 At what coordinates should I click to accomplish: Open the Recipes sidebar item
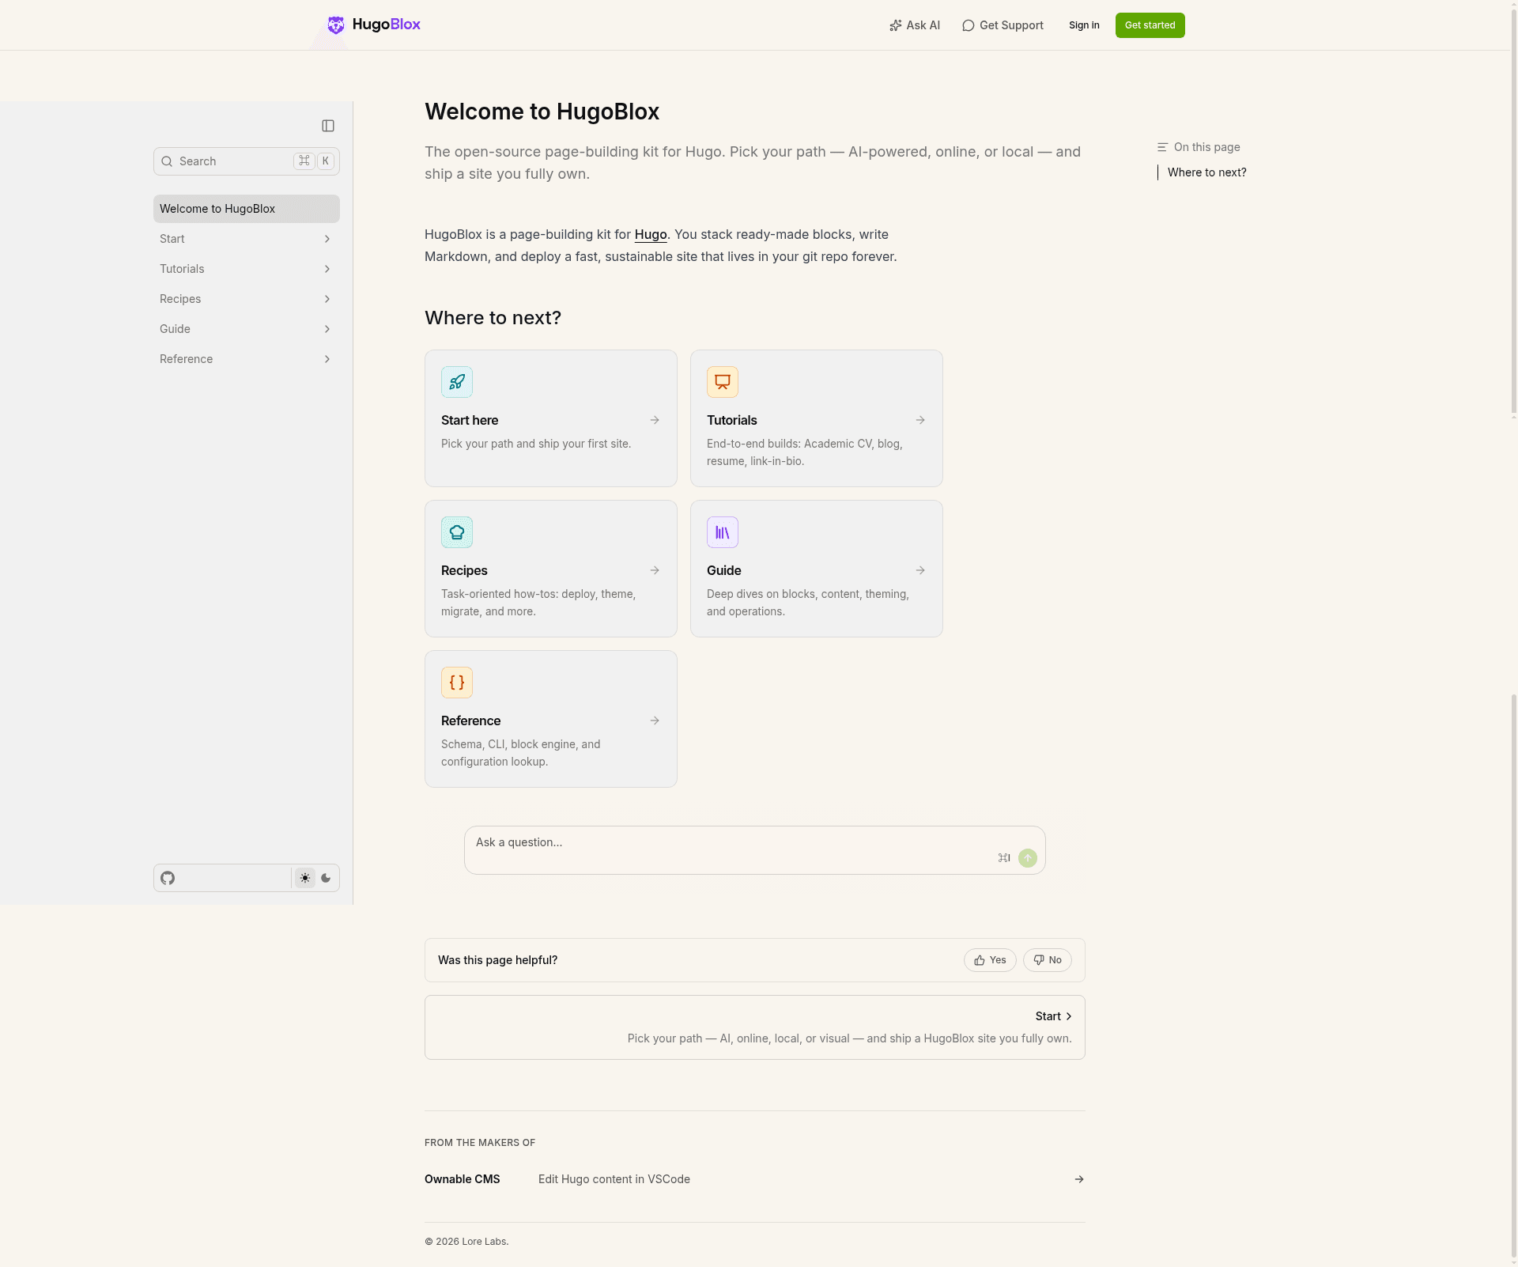point(247,299)
